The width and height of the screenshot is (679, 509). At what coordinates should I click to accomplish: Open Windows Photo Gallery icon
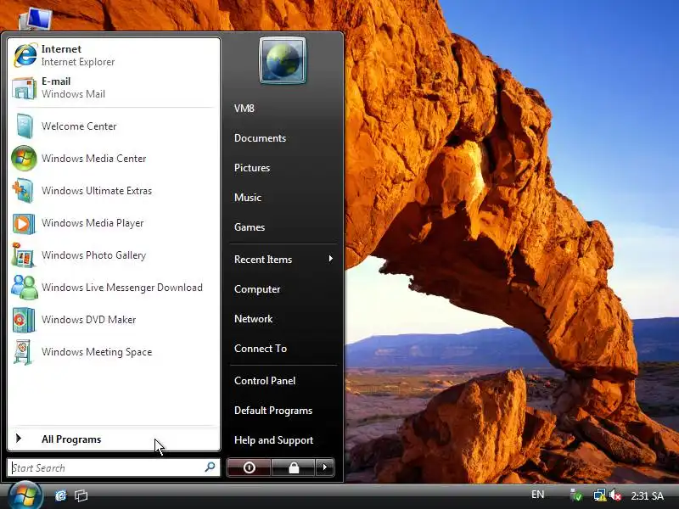(x=23, y=255)
